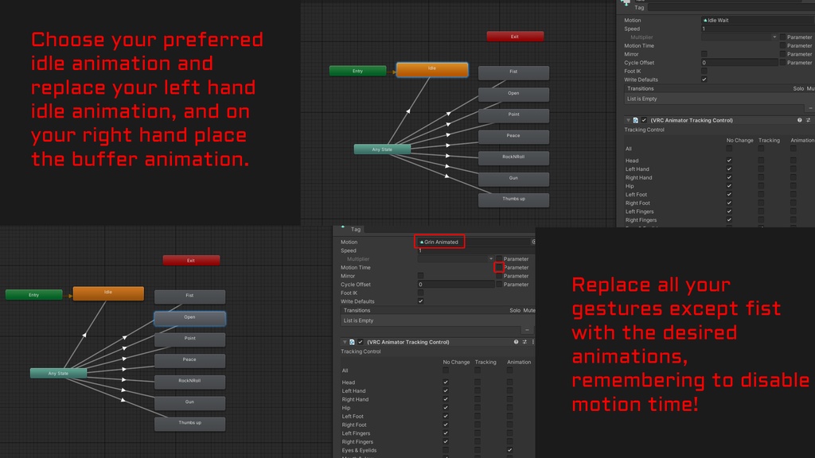Click 'Left Fingers' row label in Grin Animated inspector
The height and width of the screenshot is (458, 815).
click(356, 433)
